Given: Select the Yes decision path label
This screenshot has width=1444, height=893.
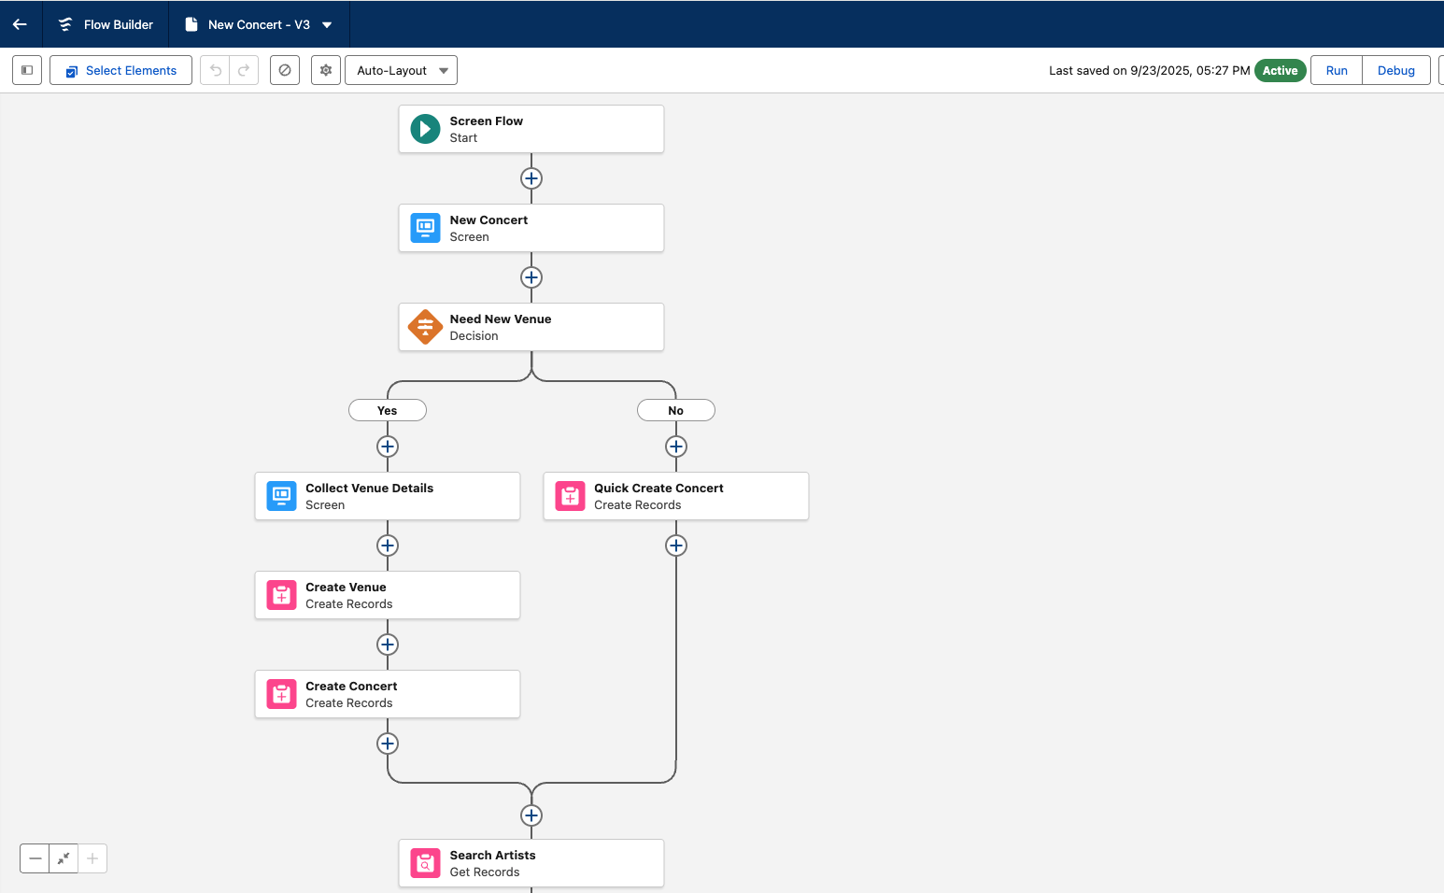Looking at the screenshot, I should [x=388, y=410].
